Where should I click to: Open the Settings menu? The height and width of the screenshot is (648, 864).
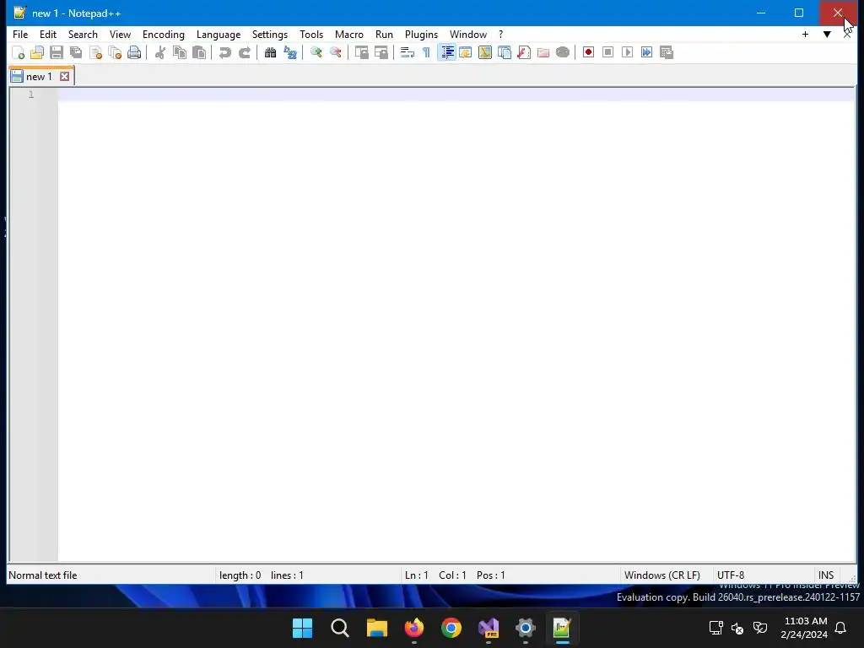point(270,34)
